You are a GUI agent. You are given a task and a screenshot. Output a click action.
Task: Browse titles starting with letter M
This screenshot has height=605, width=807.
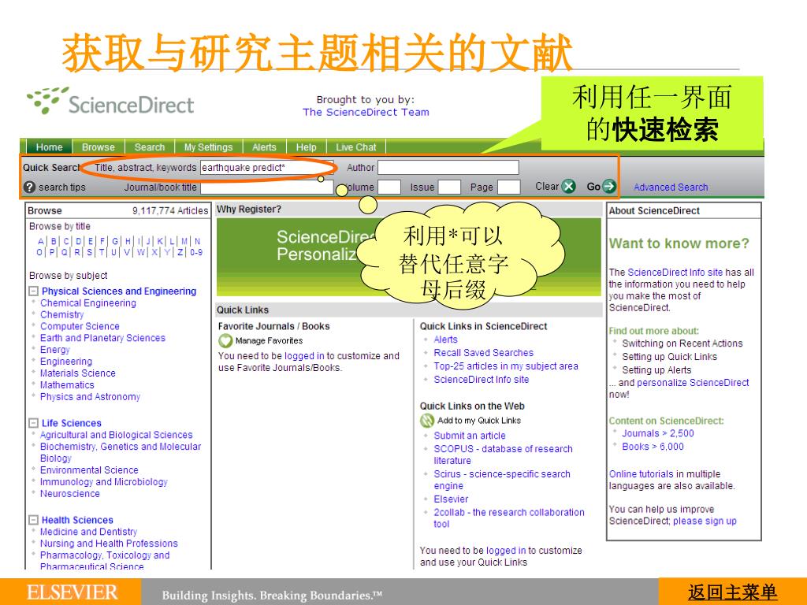[x=184, y=241]
